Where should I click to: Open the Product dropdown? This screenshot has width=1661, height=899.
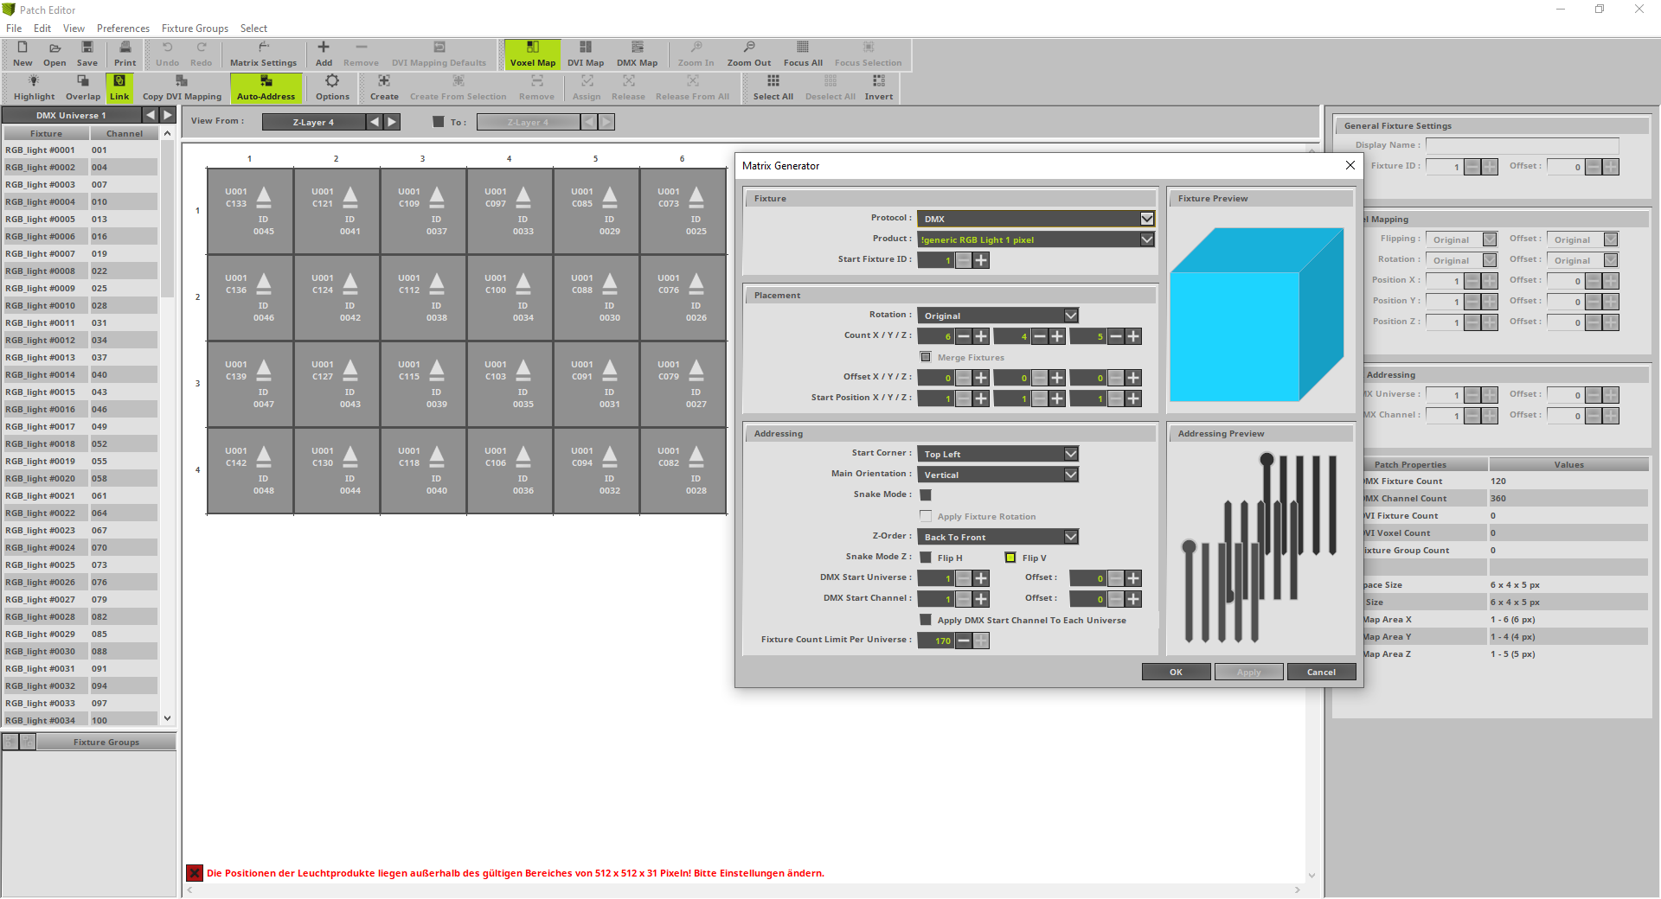(1036, 239)
